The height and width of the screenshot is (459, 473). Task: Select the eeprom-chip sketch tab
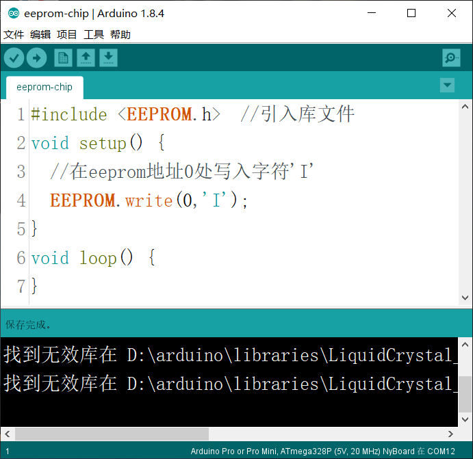click(x=44, y=87)
